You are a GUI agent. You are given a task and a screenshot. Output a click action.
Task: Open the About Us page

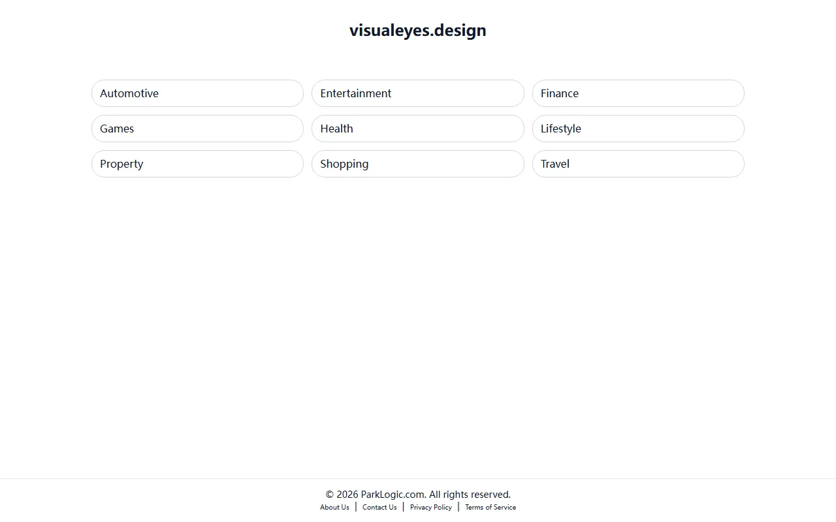pos(334,507)
